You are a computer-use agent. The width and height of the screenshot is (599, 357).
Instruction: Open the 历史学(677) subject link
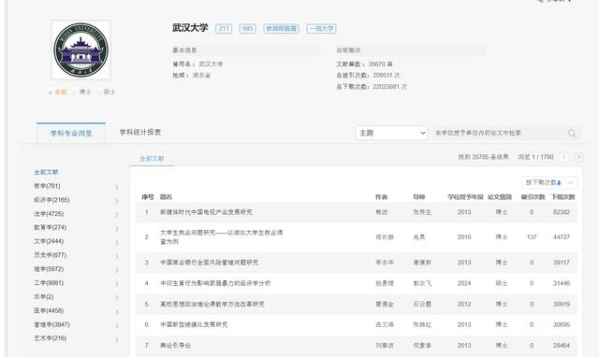pos(50,255)
